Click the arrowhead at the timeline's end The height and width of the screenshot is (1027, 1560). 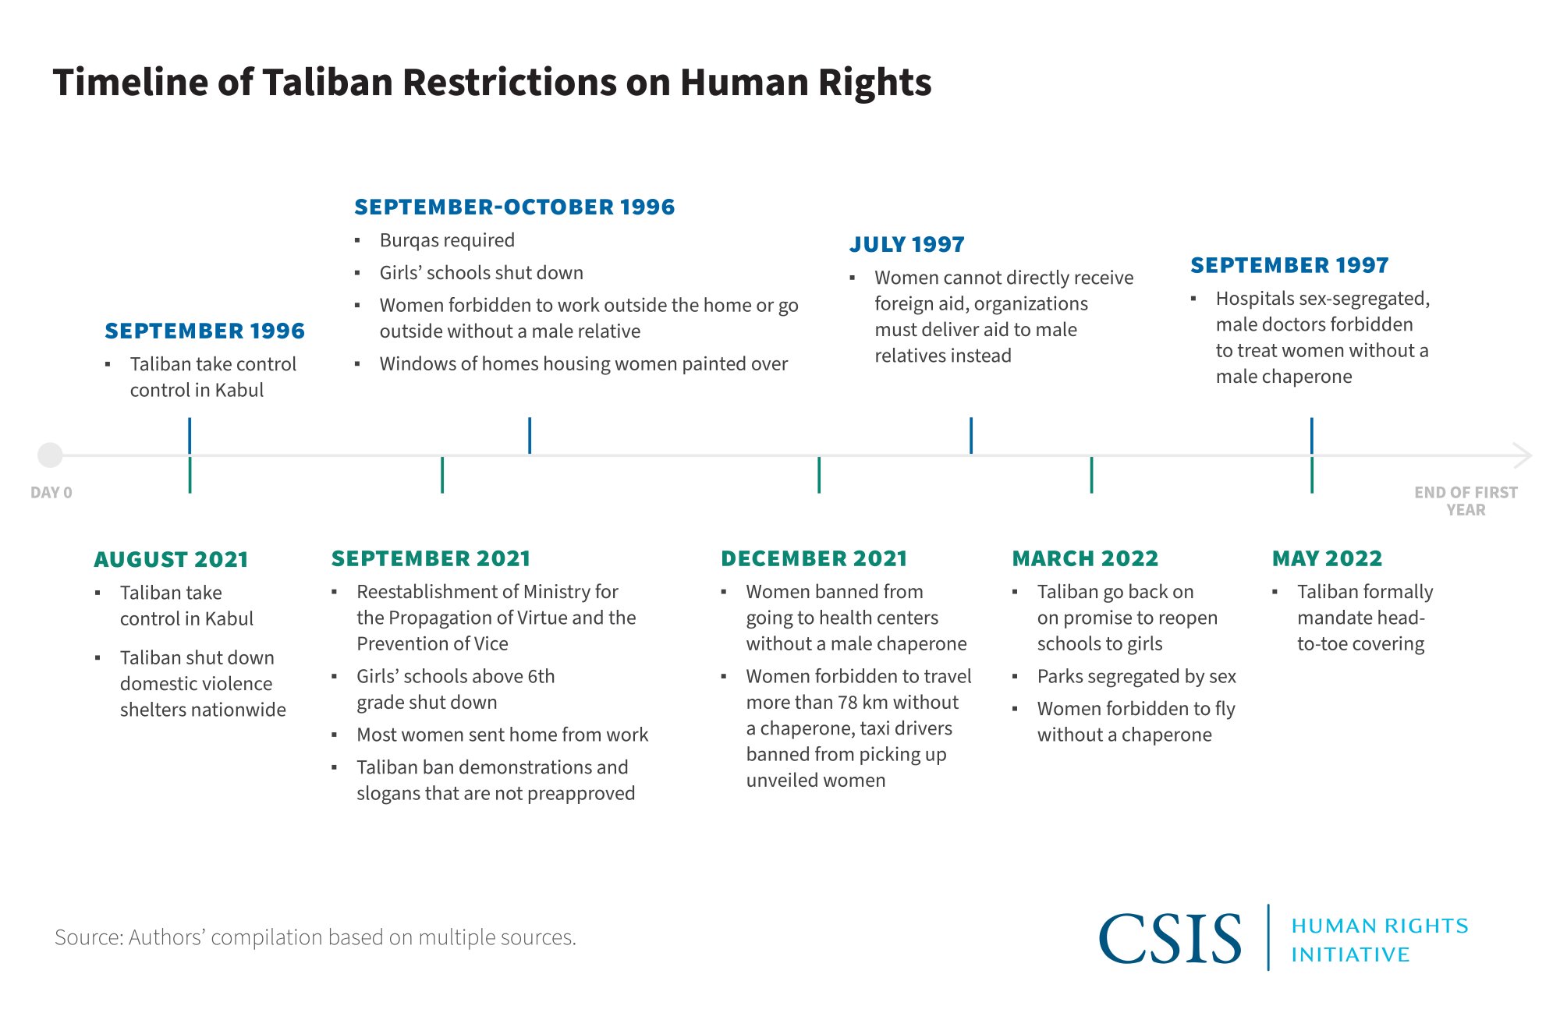coord(1523,455)
